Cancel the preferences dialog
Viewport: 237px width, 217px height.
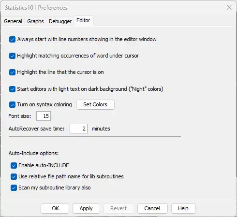pos(152,208)
